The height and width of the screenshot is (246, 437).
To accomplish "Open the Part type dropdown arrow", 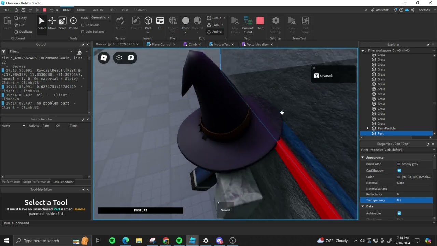I will click(x=148, y=33).
